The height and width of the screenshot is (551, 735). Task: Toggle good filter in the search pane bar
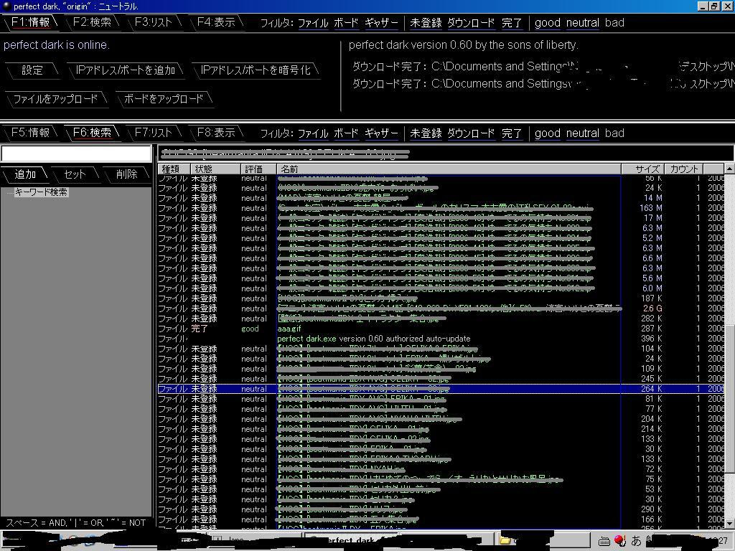pyautogui.click(x=548, y=133)
